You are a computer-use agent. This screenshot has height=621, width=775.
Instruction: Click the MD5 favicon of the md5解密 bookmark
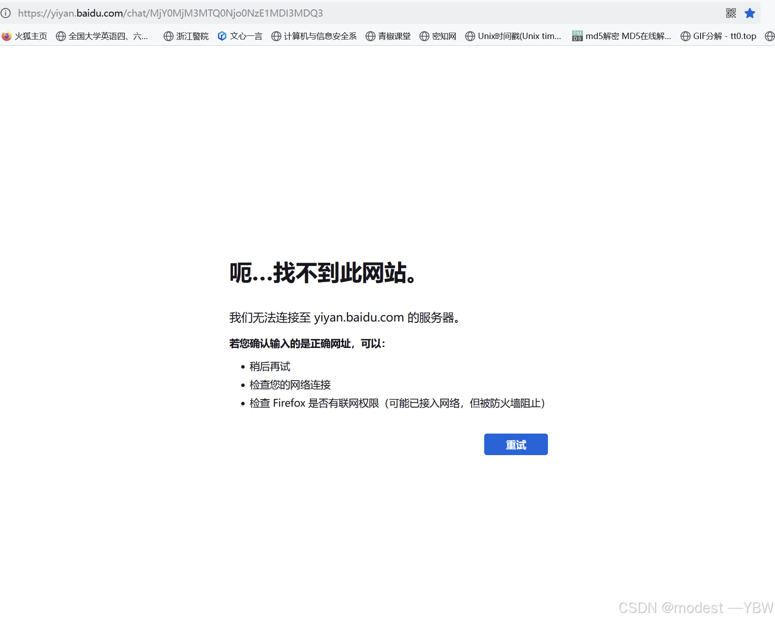click(x=578, y=36)
